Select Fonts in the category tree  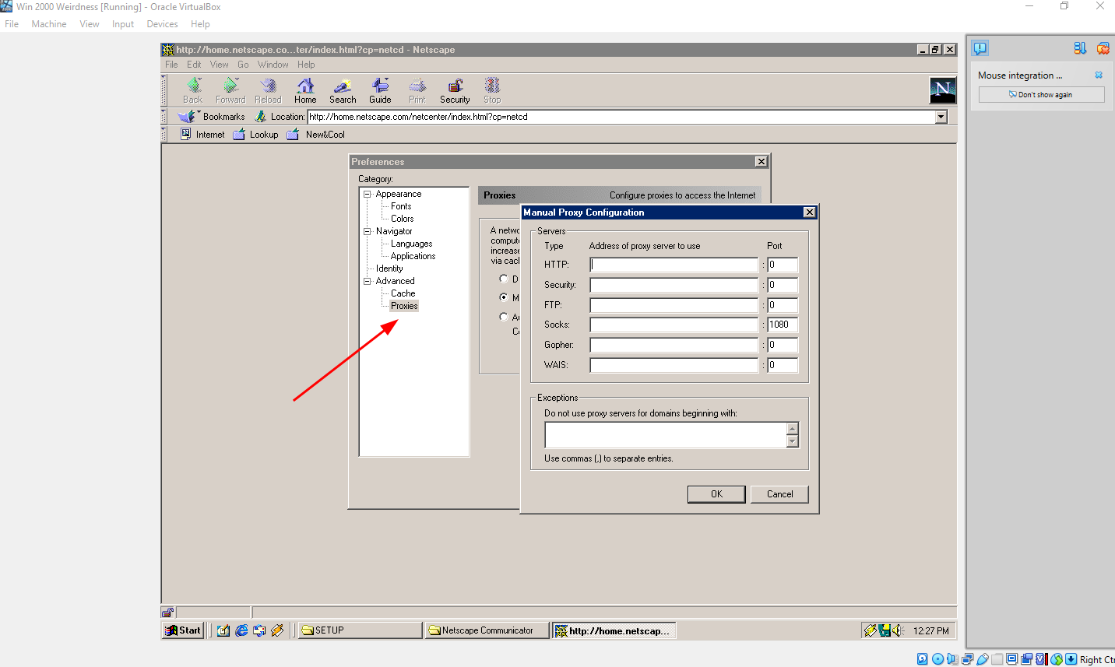point(401,206)
